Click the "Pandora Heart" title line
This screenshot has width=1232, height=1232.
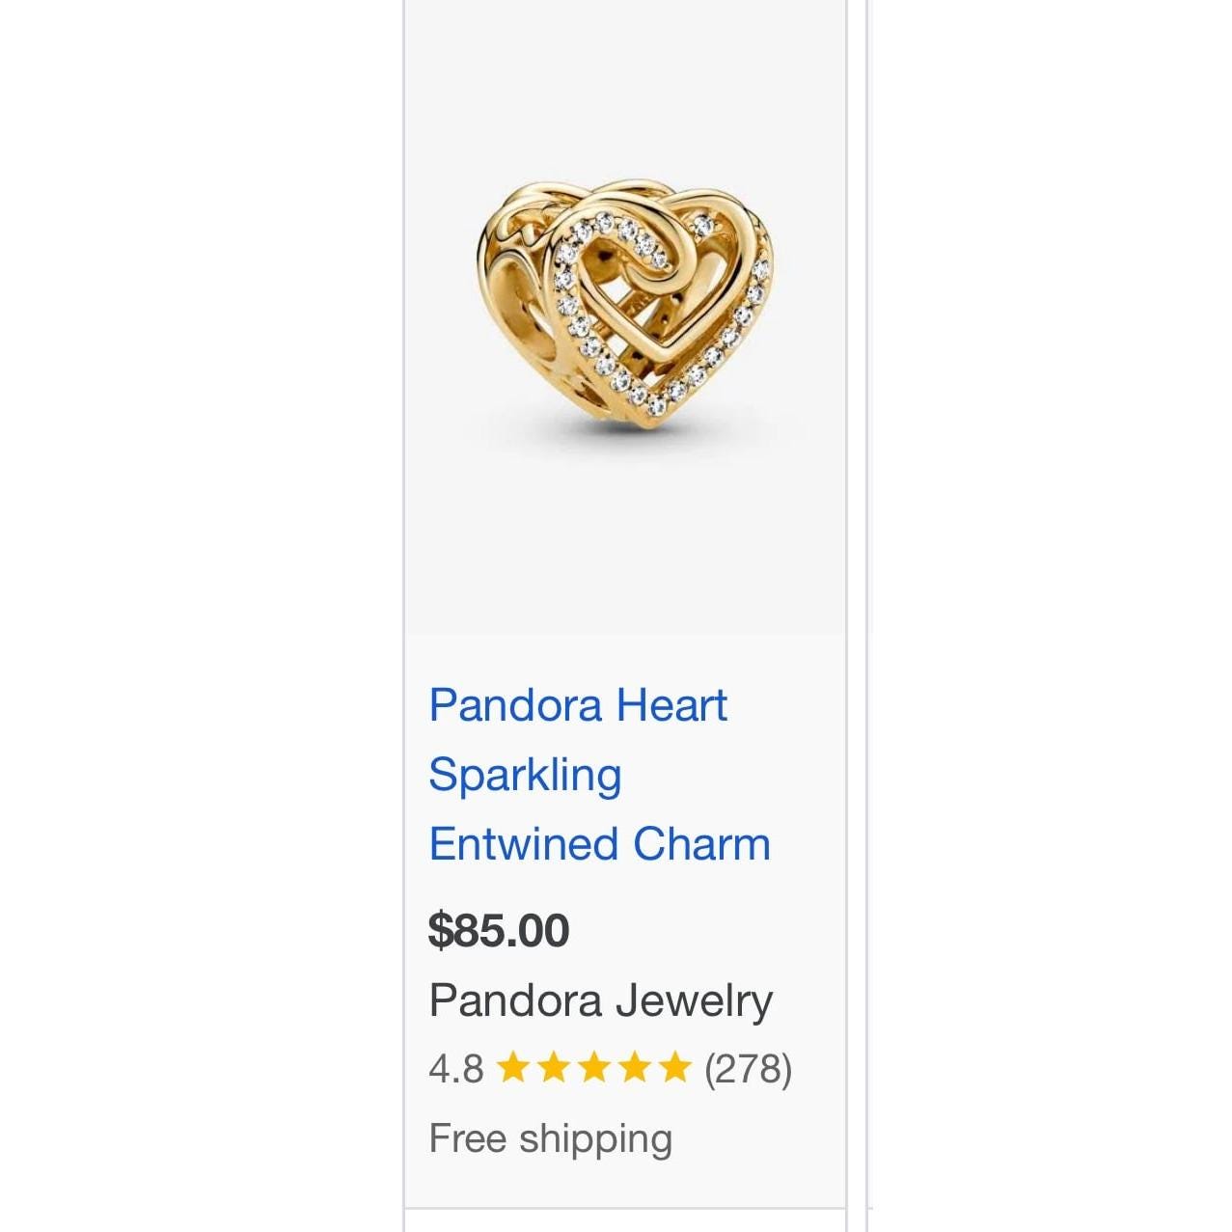578,705
